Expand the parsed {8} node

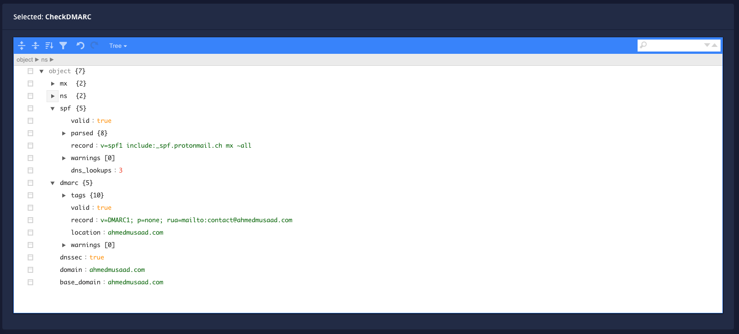coord(64,133)
